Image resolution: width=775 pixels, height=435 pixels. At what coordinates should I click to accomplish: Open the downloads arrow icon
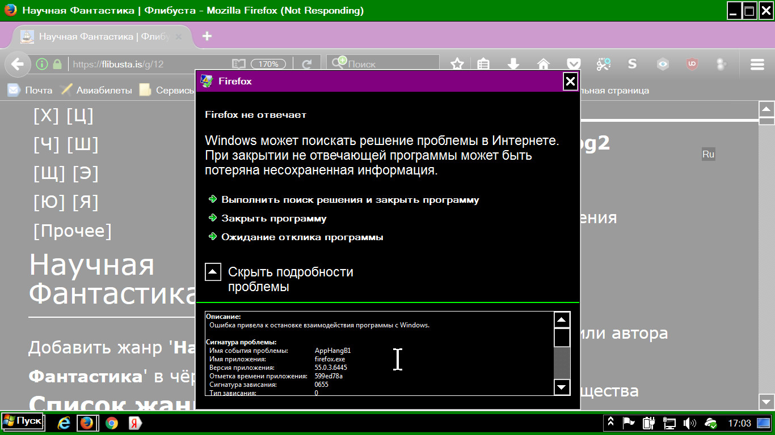pyautogui.click(x=513, y=64)
